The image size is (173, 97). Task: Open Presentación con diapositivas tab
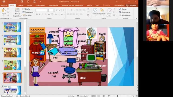point(72,5)
